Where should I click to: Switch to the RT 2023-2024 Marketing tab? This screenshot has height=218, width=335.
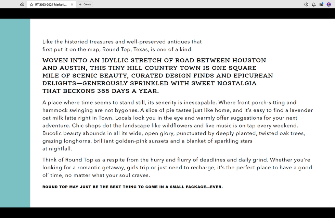pyautogui.click(x=51, y=4)
